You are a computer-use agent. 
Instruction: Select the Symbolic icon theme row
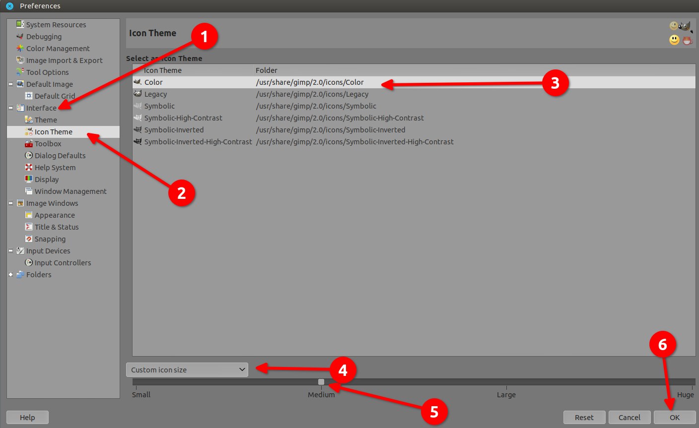pos(414,106)
